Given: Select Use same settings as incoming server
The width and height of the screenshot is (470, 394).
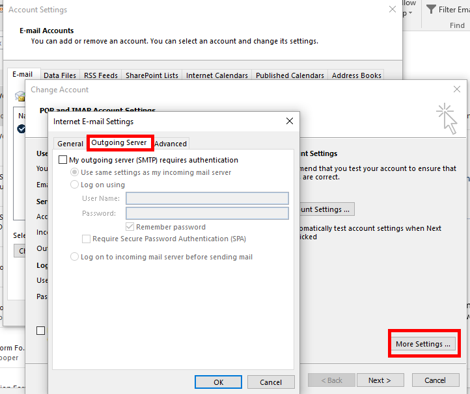Looking at the screenshot, I should (74, 172).
